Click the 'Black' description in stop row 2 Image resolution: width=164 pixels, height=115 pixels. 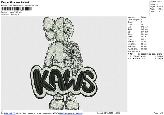pyautogui.click(x=143, y=59)
